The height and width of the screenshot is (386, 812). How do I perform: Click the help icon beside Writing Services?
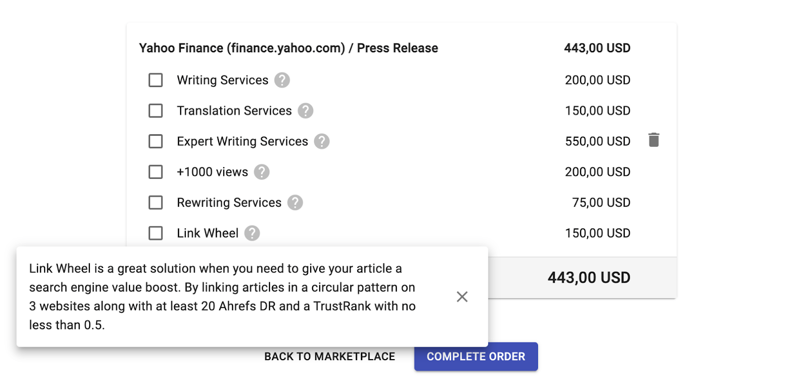(282, 80)
